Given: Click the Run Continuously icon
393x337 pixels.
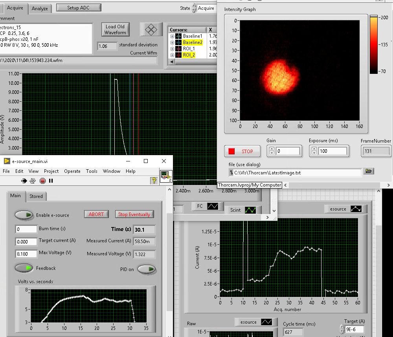Looking at the screenshot, I should point(33,181).
